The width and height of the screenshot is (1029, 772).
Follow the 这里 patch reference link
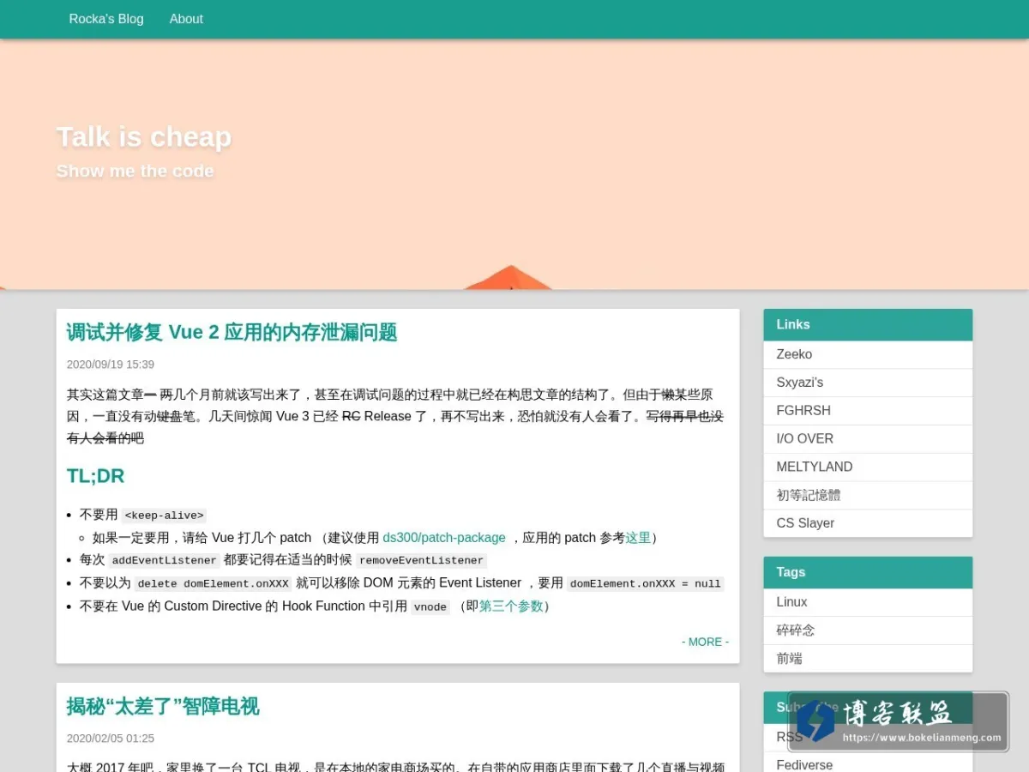638,538
